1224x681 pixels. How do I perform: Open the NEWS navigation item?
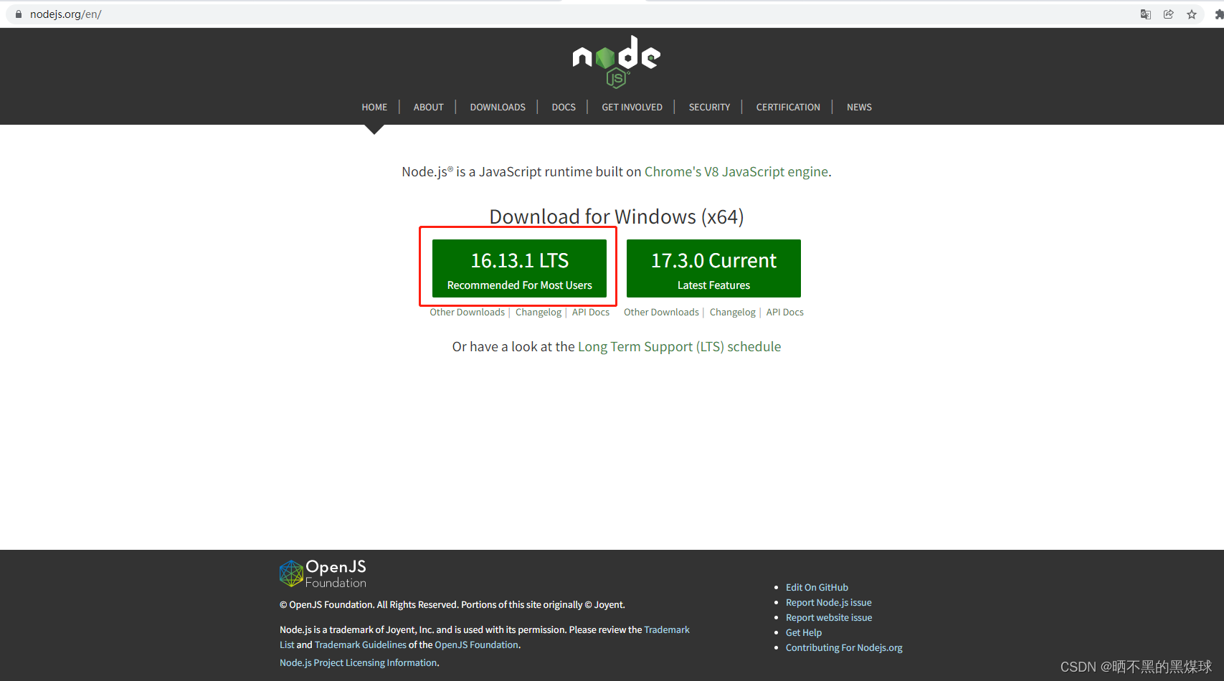(859, 107)
